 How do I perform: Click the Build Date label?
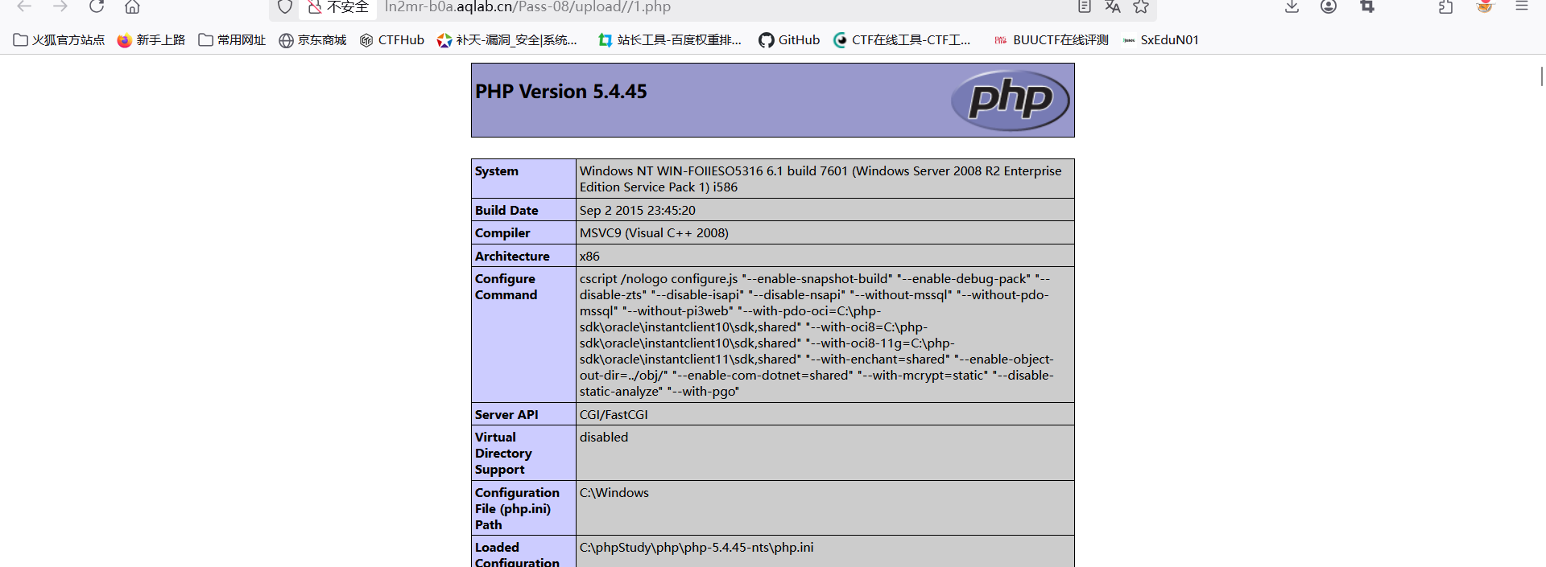[x=506, y=211]
